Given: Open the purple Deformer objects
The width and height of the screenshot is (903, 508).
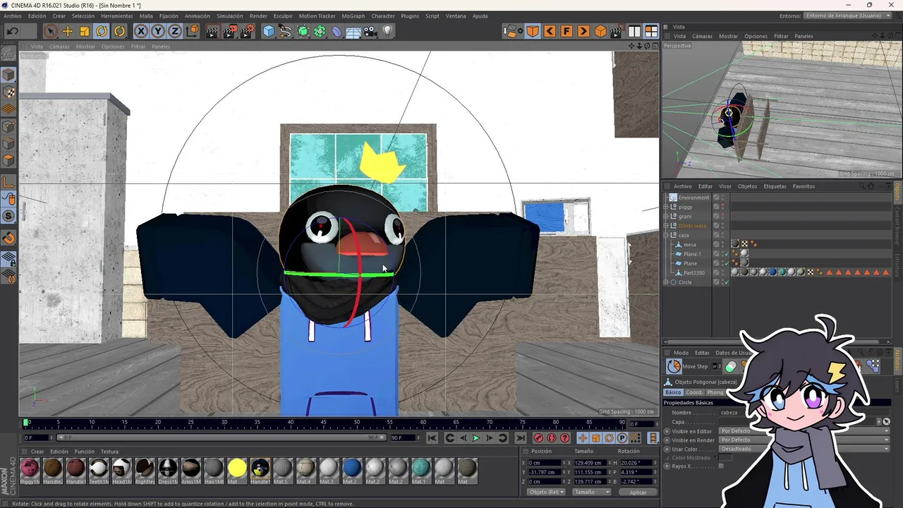Looking at the screenshot, I should click(x=337, y=31).
